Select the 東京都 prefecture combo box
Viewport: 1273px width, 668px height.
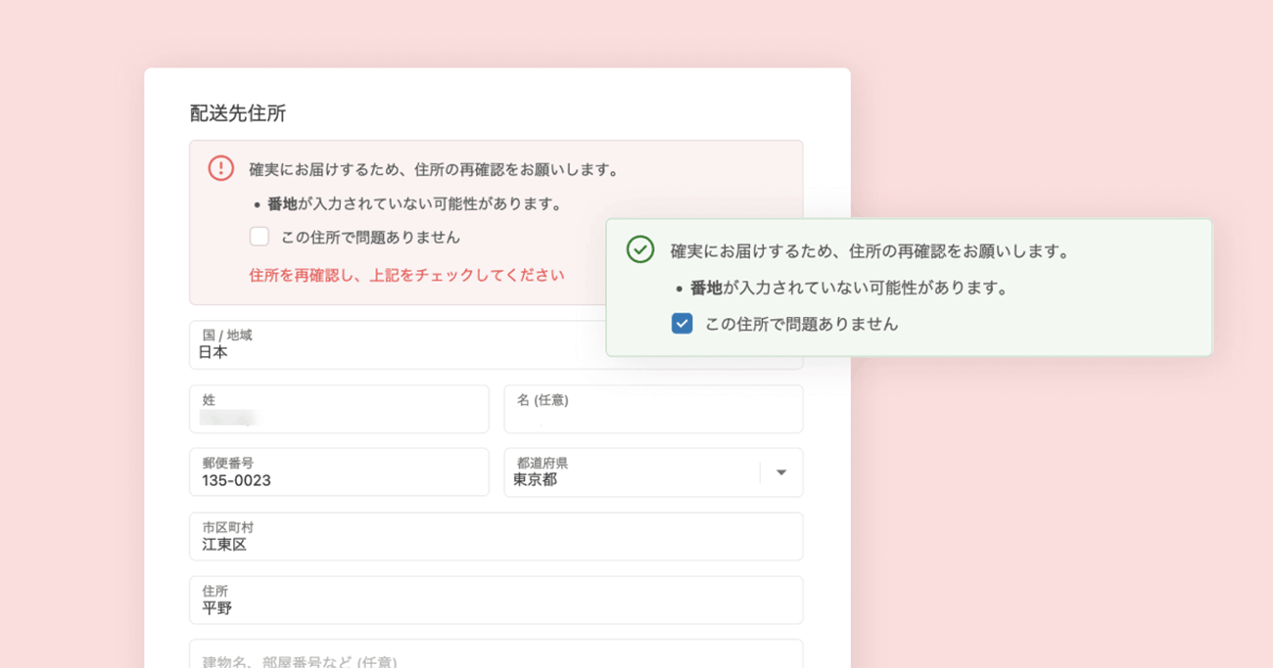pyautogui.click(x=653, y=472)
